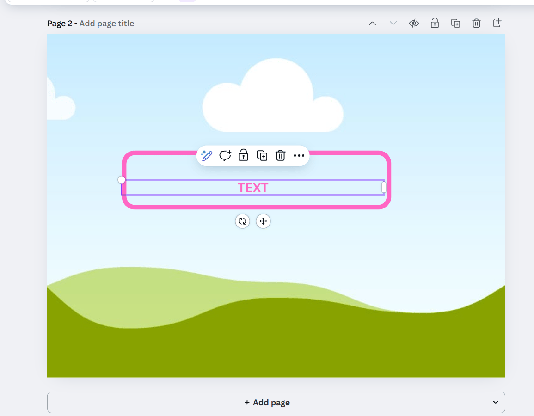Click the right-side resize handle of text box
This screenshot has height=416, width=534.
(x=384, y=187)
